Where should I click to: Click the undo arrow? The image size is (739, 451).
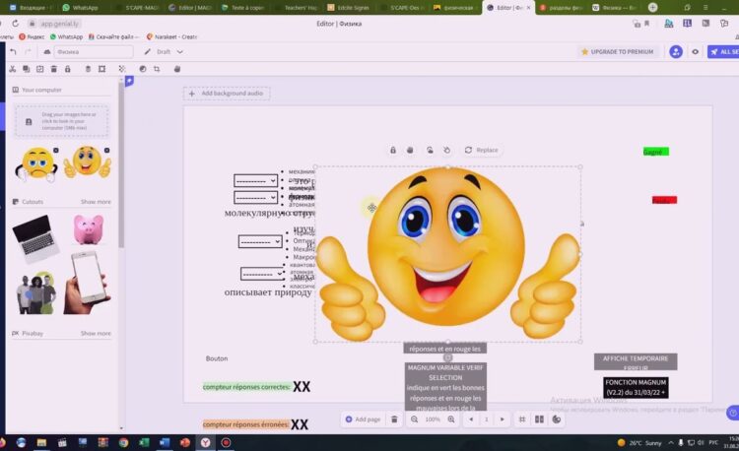[x=13, y=51]
